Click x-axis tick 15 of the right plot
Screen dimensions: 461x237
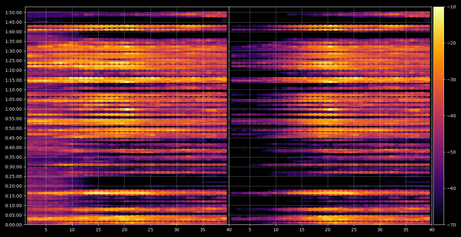[302, 230]
